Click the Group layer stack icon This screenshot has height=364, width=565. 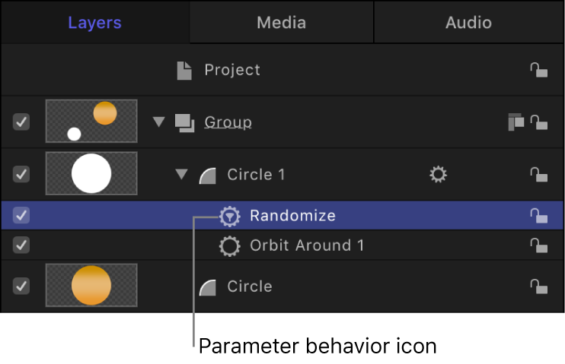[185, 122]
